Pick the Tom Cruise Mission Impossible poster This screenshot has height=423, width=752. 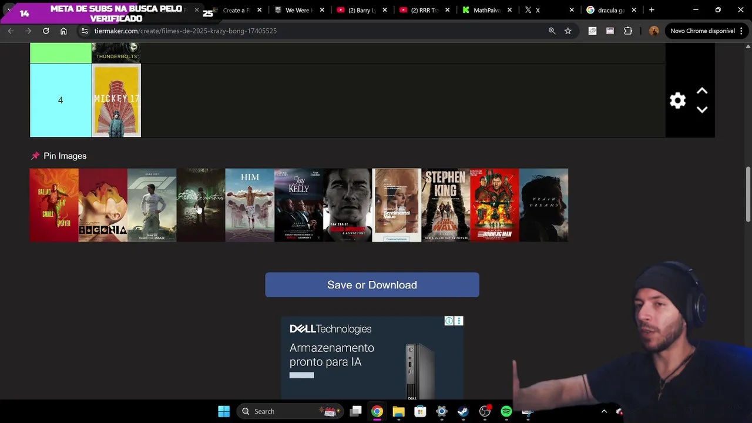348,205
